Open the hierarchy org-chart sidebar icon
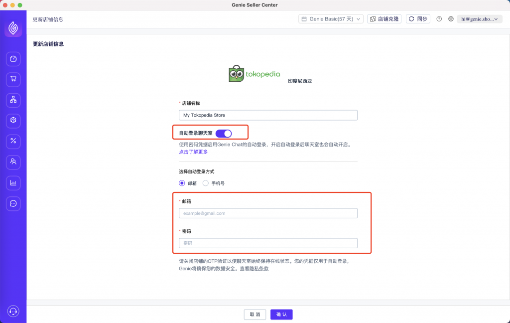 point(13,100)
